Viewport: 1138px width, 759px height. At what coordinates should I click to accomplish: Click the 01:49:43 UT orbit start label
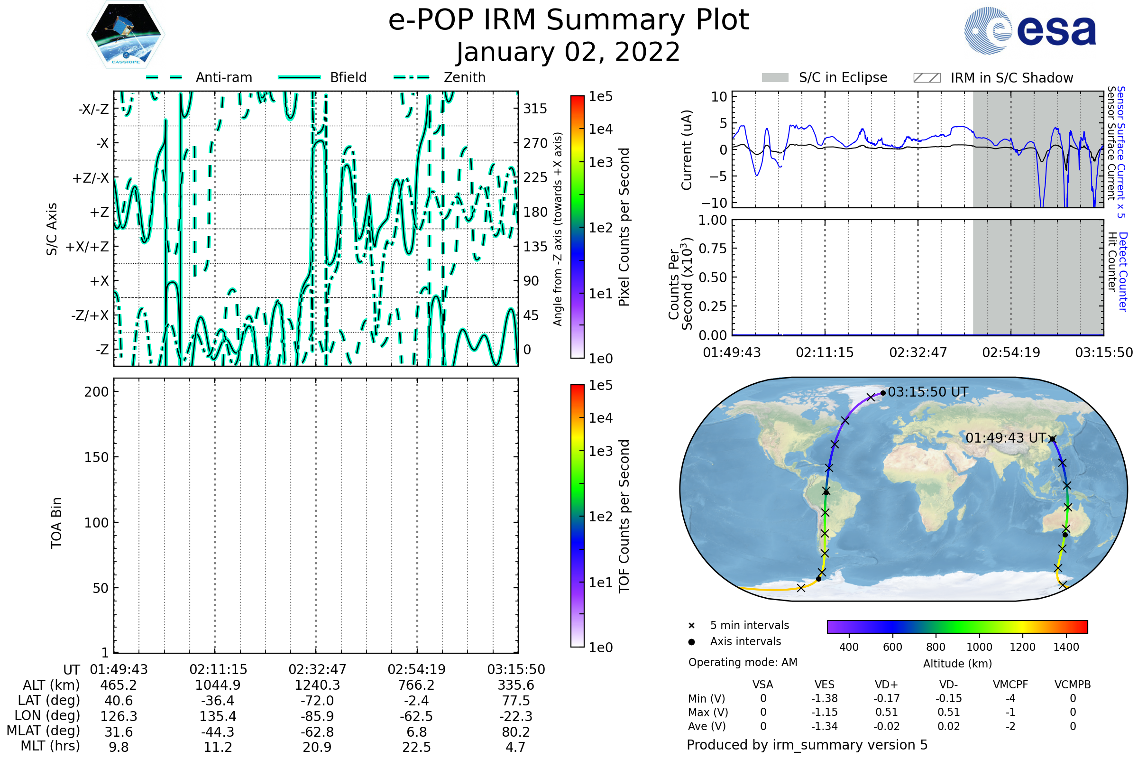click(x=1005, y=438)
